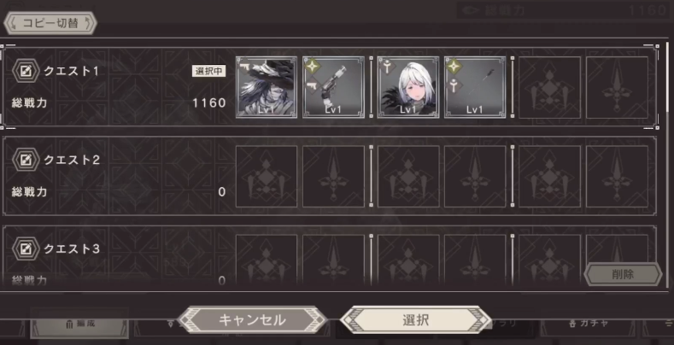The image size is (674, 345).
Task: Select the revolver gun weapon slot
Action: [x=333, y=87]
